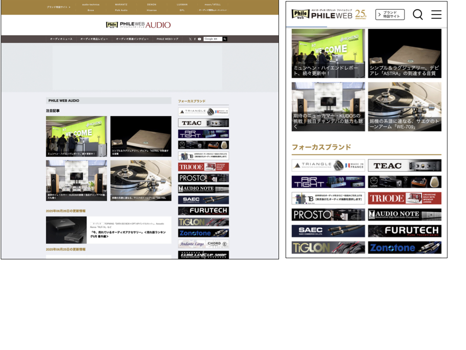Tap the TRIANGLE banner in mobile view
The width and height of the screenshot is (466, 350).
tap(328, 165)
